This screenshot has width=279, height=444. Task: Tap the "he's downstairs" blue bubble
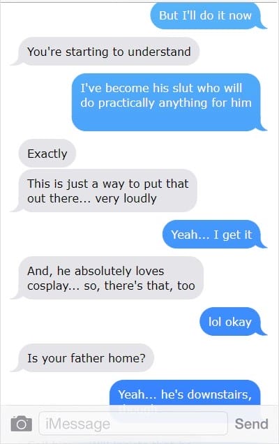185,394
